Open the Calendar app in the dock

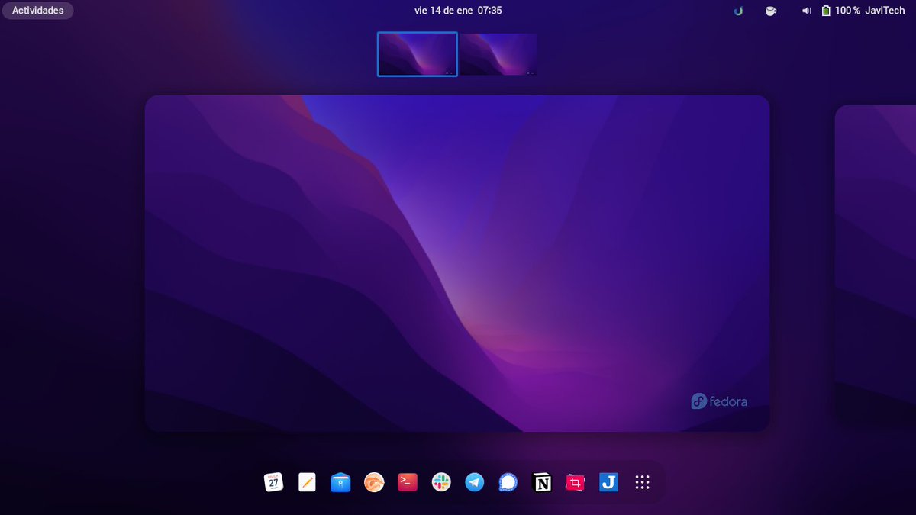click(x=273, y=482)
